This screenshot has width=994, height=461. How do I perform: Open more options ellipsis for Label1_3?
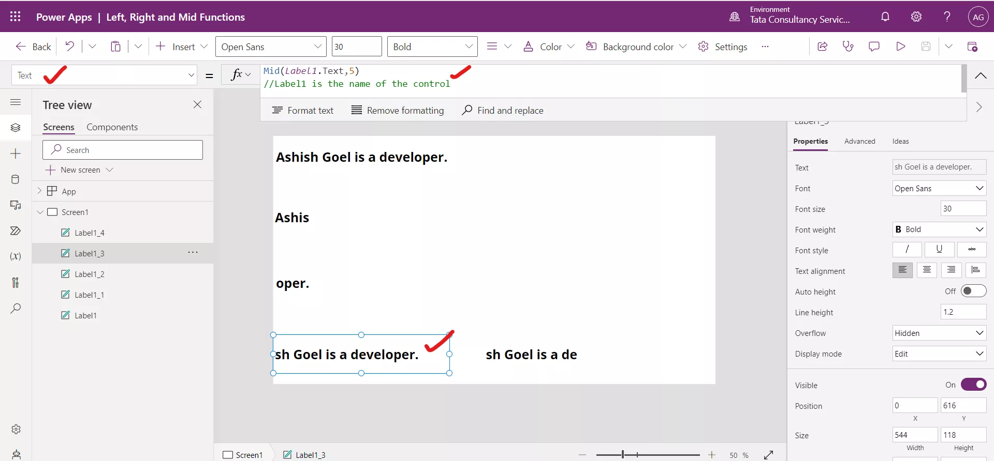[x=193, y=252]
